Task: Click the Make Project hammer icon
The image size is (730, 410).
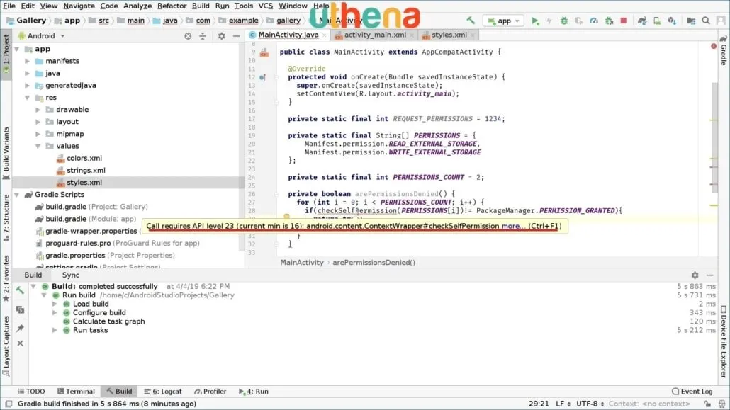Action: (x=471, y=21)
